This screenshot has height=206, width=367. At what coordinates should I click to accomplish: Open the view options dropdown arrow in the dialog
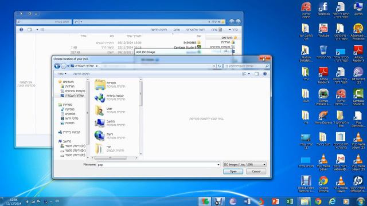pos(249,74)
